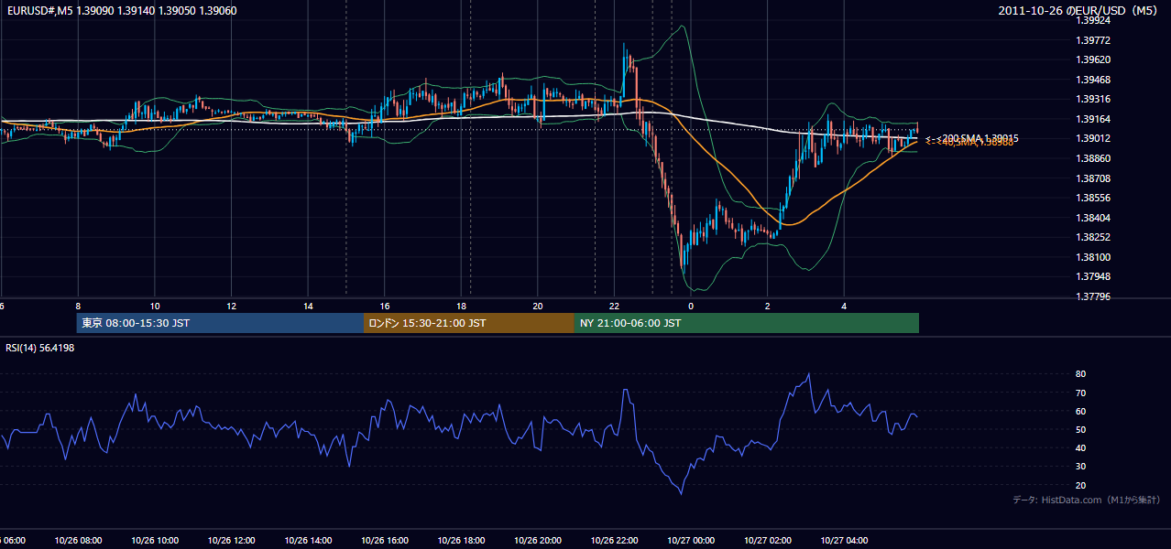Click hour label 22 under the price chart
This screenshot has height=549, width=1171.
[x=615, y=306]
